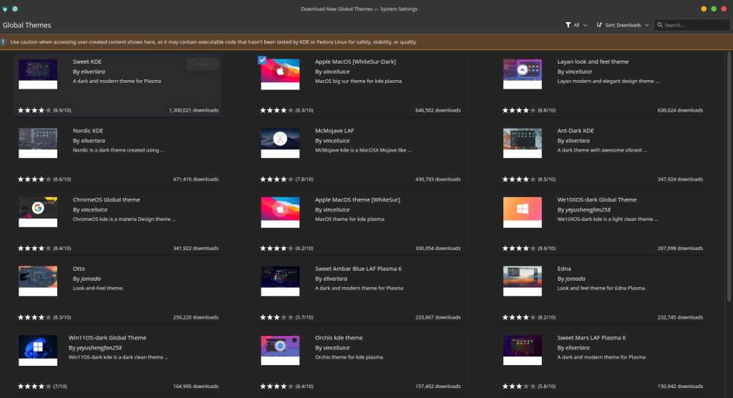The image size is (733, 398).
Task: Click the info icon in the caution banner
Action: pos(4,42)
